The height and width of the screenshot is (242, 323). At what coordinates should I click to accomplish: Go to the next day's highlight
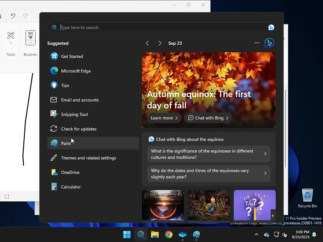160,43
